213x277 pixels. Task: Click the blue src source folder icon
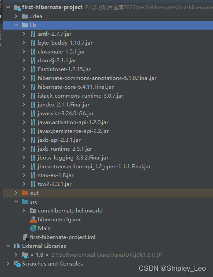[25, 202]
